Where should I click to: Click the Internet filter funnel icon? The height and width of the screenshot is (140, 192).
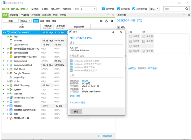[11, 41]
